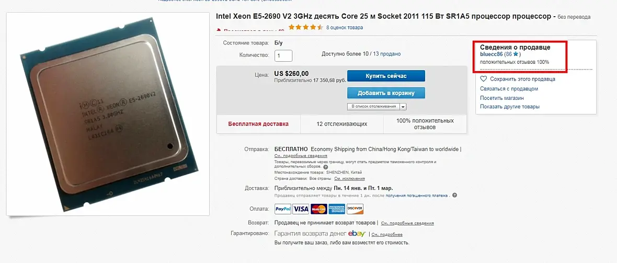The width and height of the screenshot is (617, 263).
Task: Click the blue seller rating star
Action: pos(516,54)
